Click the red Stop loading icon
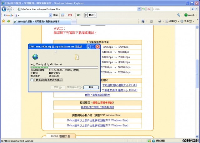 click(x=149, y=9)
